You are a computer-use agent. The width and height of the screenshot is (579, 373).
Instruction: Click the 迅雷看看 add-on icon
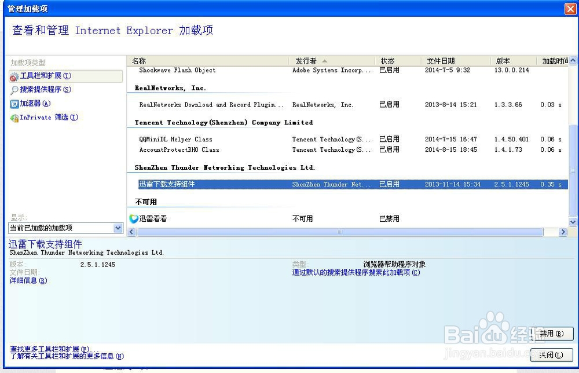(x=133, y=218)
